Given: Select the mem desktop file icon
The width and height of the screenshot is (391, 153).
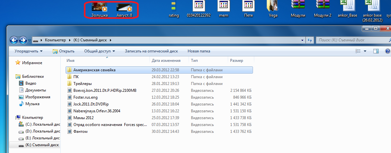Looking at the screenshot, I should click(224, 9).
